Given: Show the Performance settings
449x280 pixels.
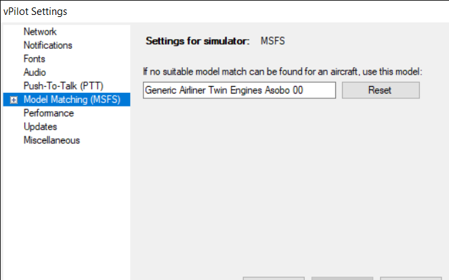Looking at the screenshot, I should pos(48,113).
